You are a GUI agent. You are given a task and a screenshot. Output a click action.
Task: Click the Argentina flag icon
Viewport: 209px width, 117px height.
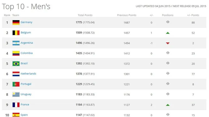[x=16, y=43]
